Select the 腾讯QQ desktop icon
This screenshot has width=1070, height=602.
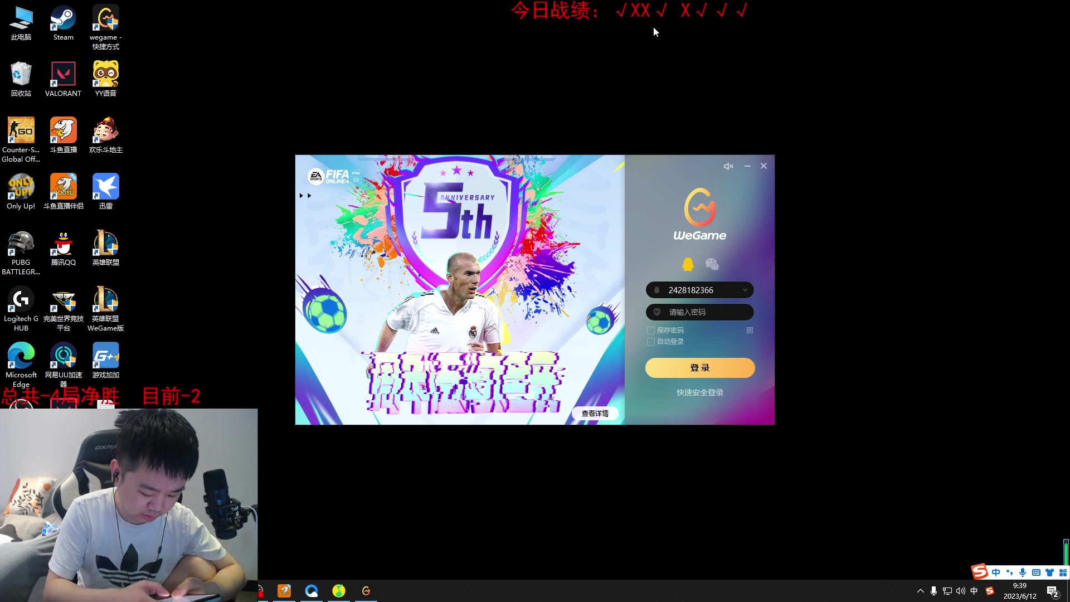[x=64, y=248]
